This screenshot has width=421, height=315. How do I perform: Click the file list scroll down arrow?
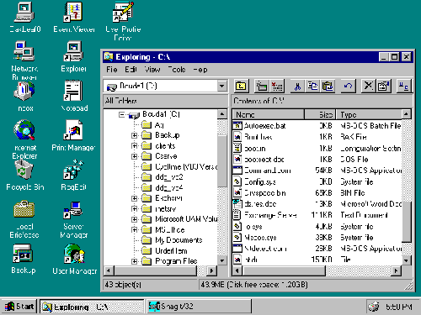tap(406, 260)
